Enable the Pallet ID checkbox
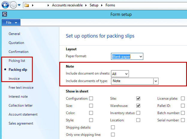 183,106
